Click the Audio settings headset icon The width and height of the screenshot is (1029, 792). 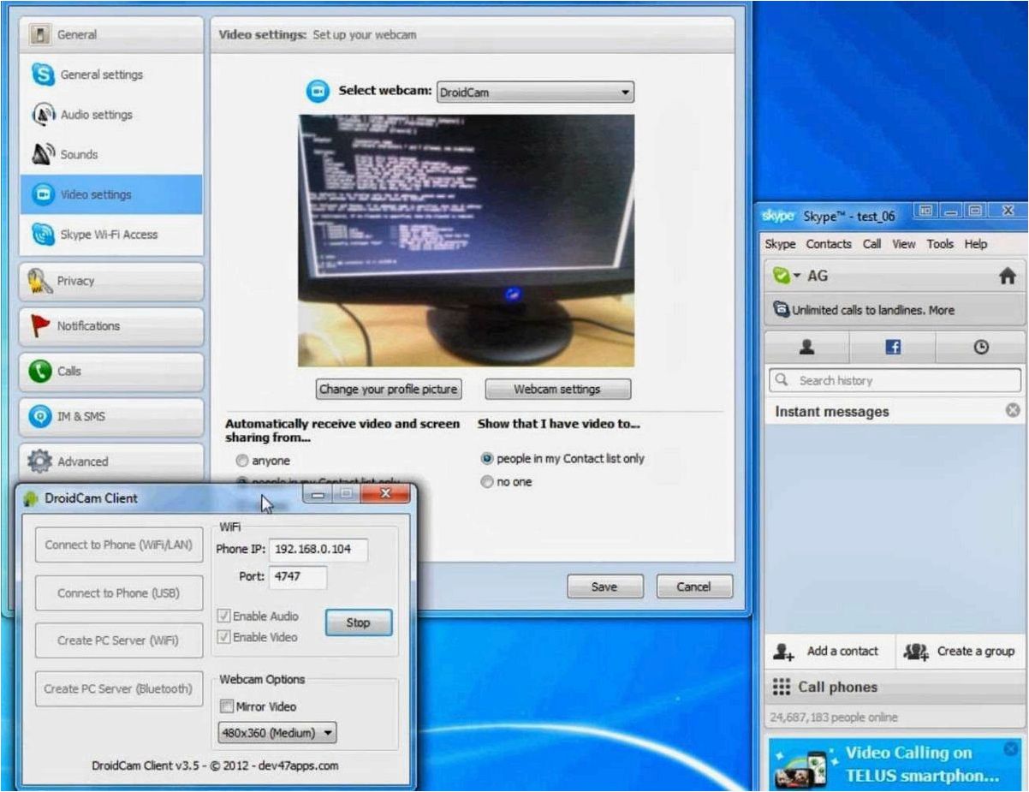point(43,114)
